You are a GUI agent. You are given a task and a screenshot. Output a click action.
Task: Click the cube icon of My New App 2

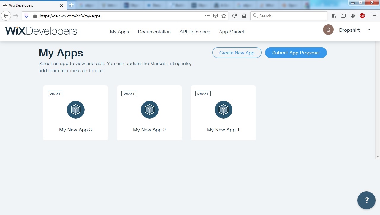(150, 110)
